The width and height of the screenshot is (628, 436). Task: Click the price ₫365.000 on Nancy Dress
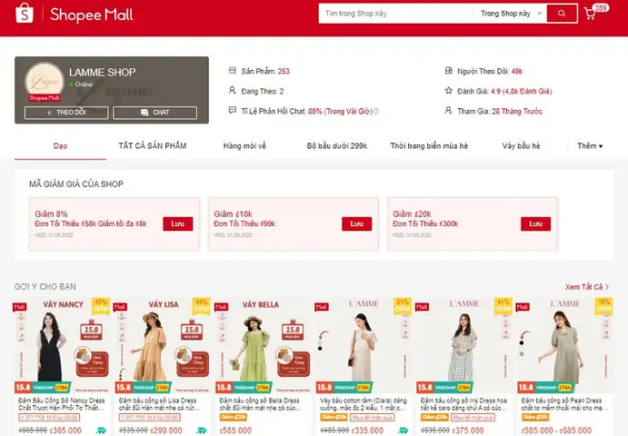pyautogui.click(x=65, y=431)
